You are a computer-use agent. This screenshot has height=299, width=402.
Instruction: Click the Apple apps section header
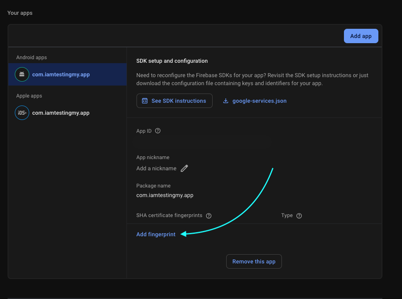(29, 96)
